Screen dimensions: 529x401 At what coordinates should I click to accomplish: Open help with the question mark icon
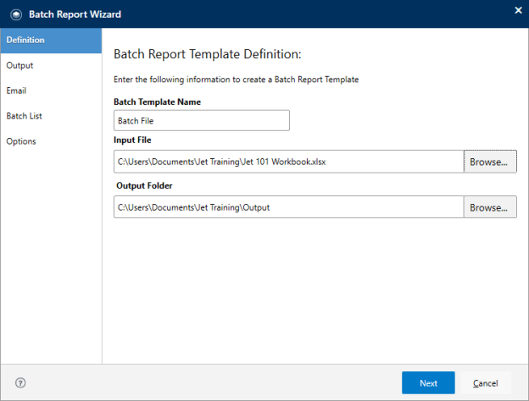pyautogui.click(x=20, y=383)
